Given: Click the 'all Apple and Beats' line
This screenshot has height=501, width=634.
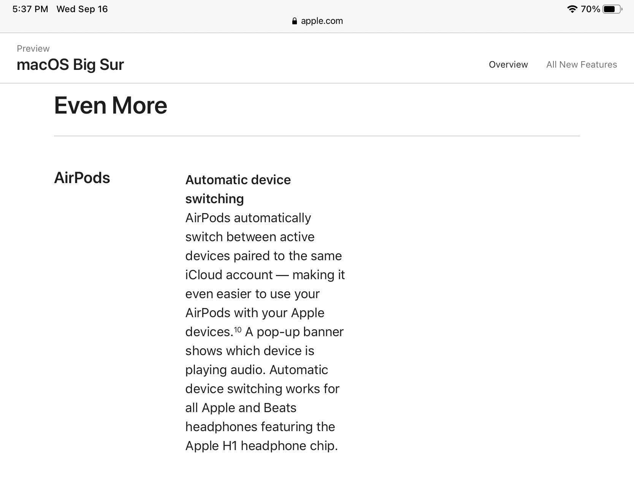Looking at the screenshot, I should pos(241,408).
